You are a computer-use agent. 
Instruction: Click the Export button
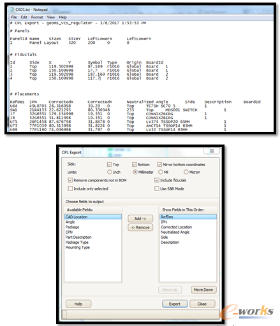pyautogui.click(x=175, y=304)
